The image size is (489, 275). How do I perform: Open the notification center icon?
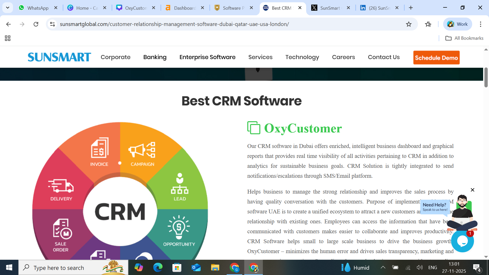pyautogui.click(x=477, y=268)
